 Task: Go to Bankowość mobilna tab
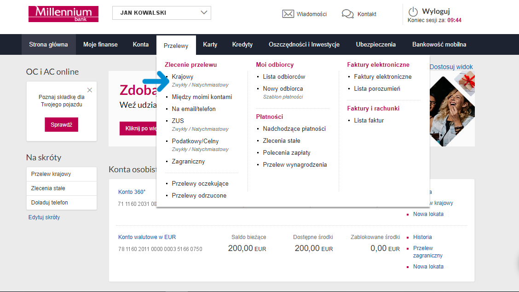pyautogui.click(x=439, y=45)
